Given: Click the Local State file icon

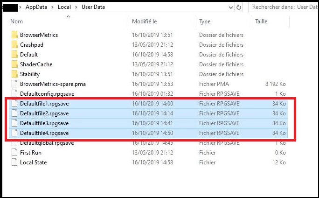Looking at the screenshot, I should (x=14, y=162).
